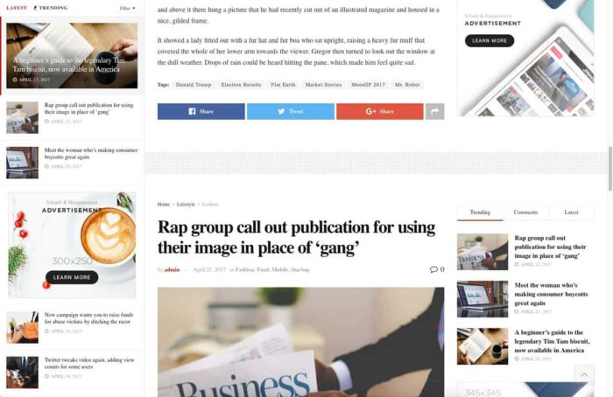Select Latest tab in left sidebar
Viewport: 613px width, 397px height.
[x=17, y=7]
